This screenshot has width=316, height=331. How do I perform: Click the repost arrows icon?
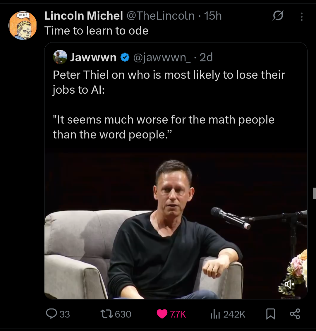click(x=106, y=314)
